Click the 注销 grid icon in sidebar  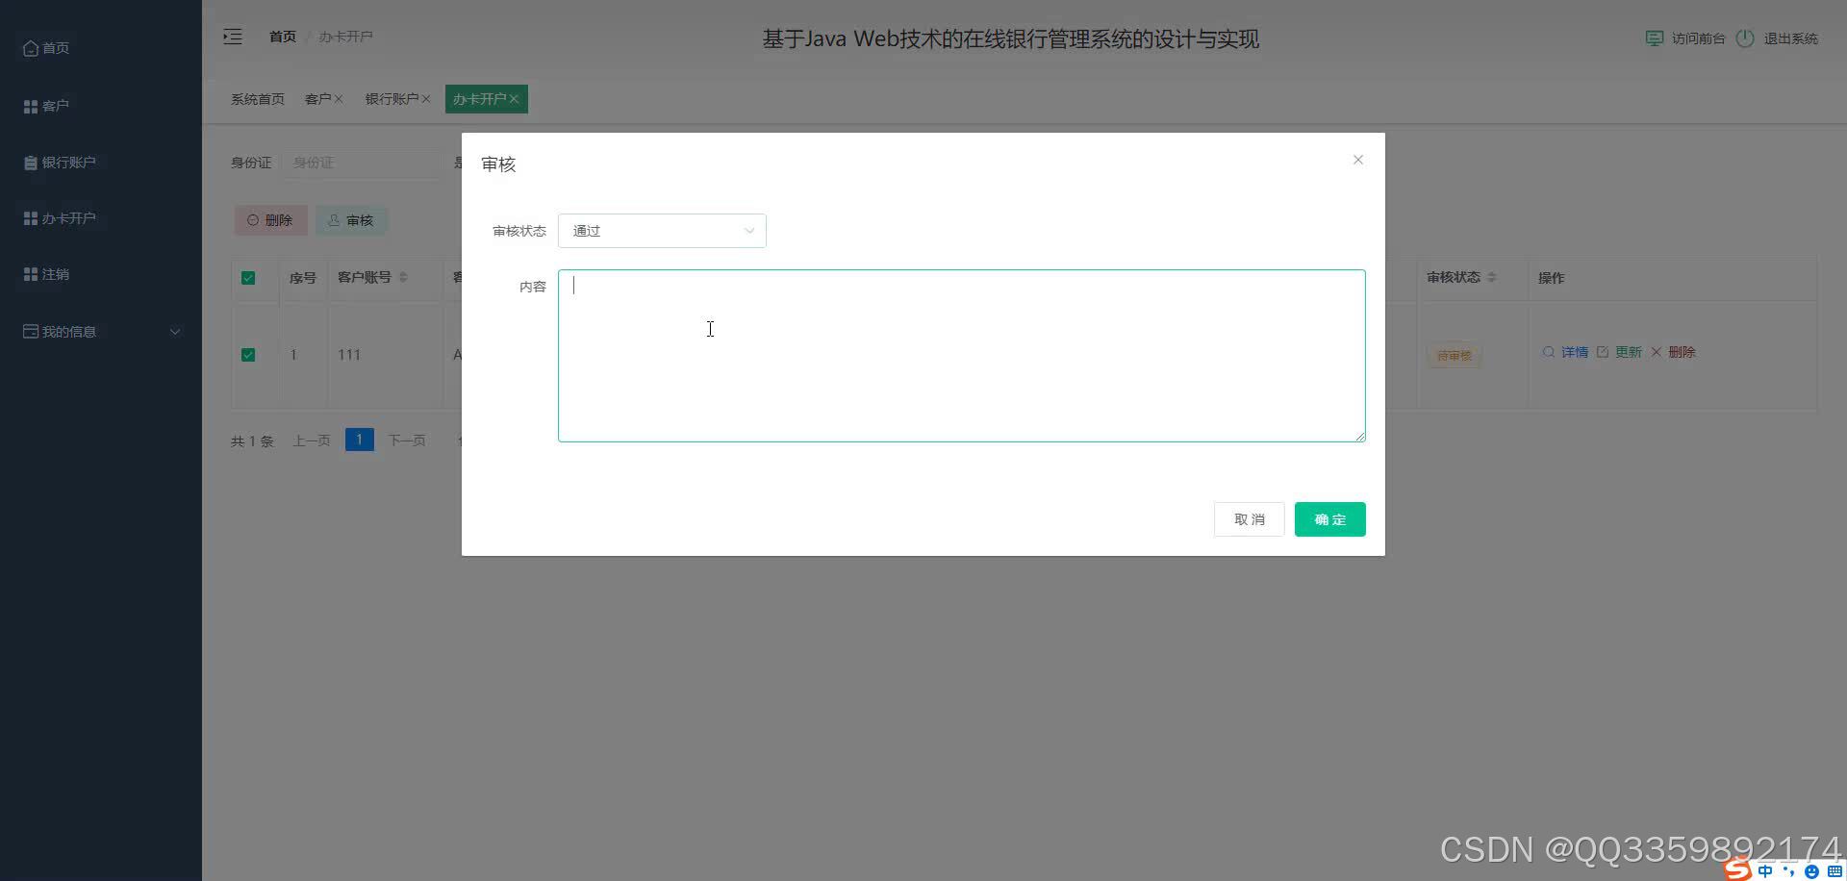point(31,274)
